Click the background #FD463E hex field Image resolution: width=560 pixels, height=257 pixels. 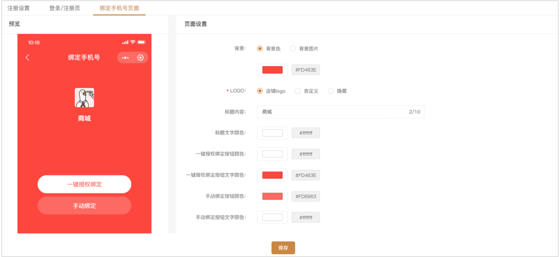[306, 70]
